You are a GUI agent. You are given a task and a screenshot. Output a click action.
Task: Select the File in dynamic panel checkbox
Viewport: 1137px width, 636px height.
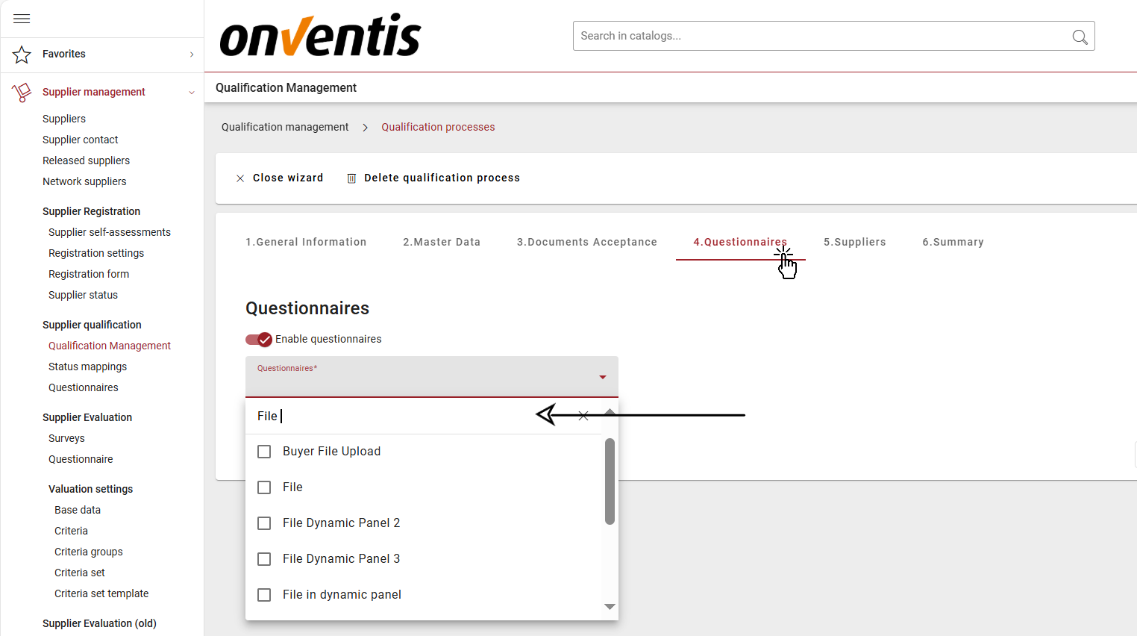(x=264, y=595)
